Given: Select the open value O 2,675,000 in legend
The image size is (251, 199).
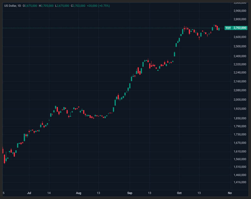Looking at the screenshot, I should 30,6.
